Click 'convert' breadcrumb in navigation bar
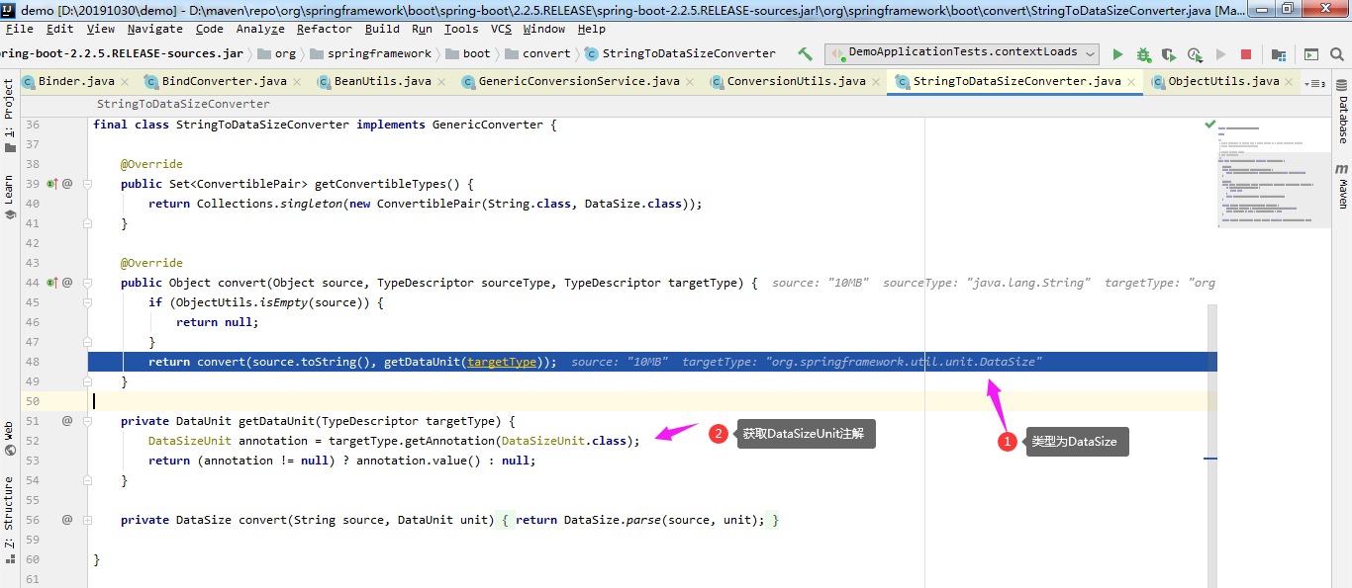 pyautogui.click(x=537, y=53)
